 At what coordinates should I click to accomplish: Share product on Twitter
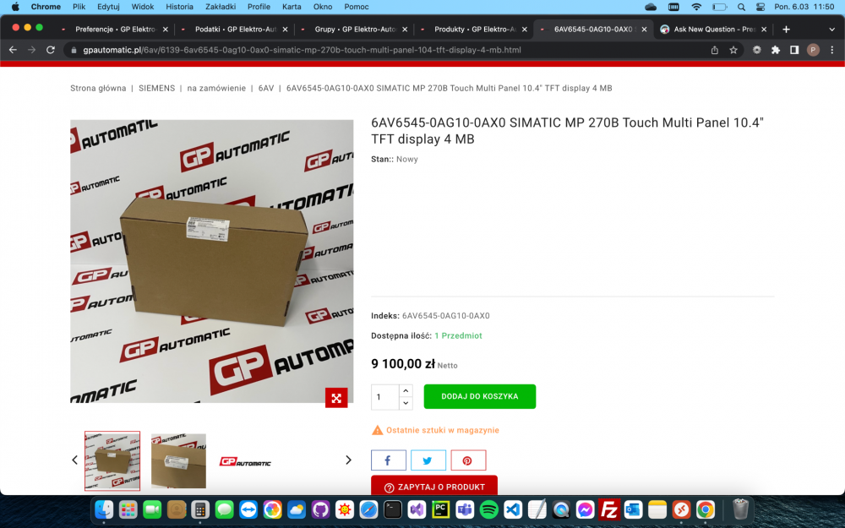point(428,460)
